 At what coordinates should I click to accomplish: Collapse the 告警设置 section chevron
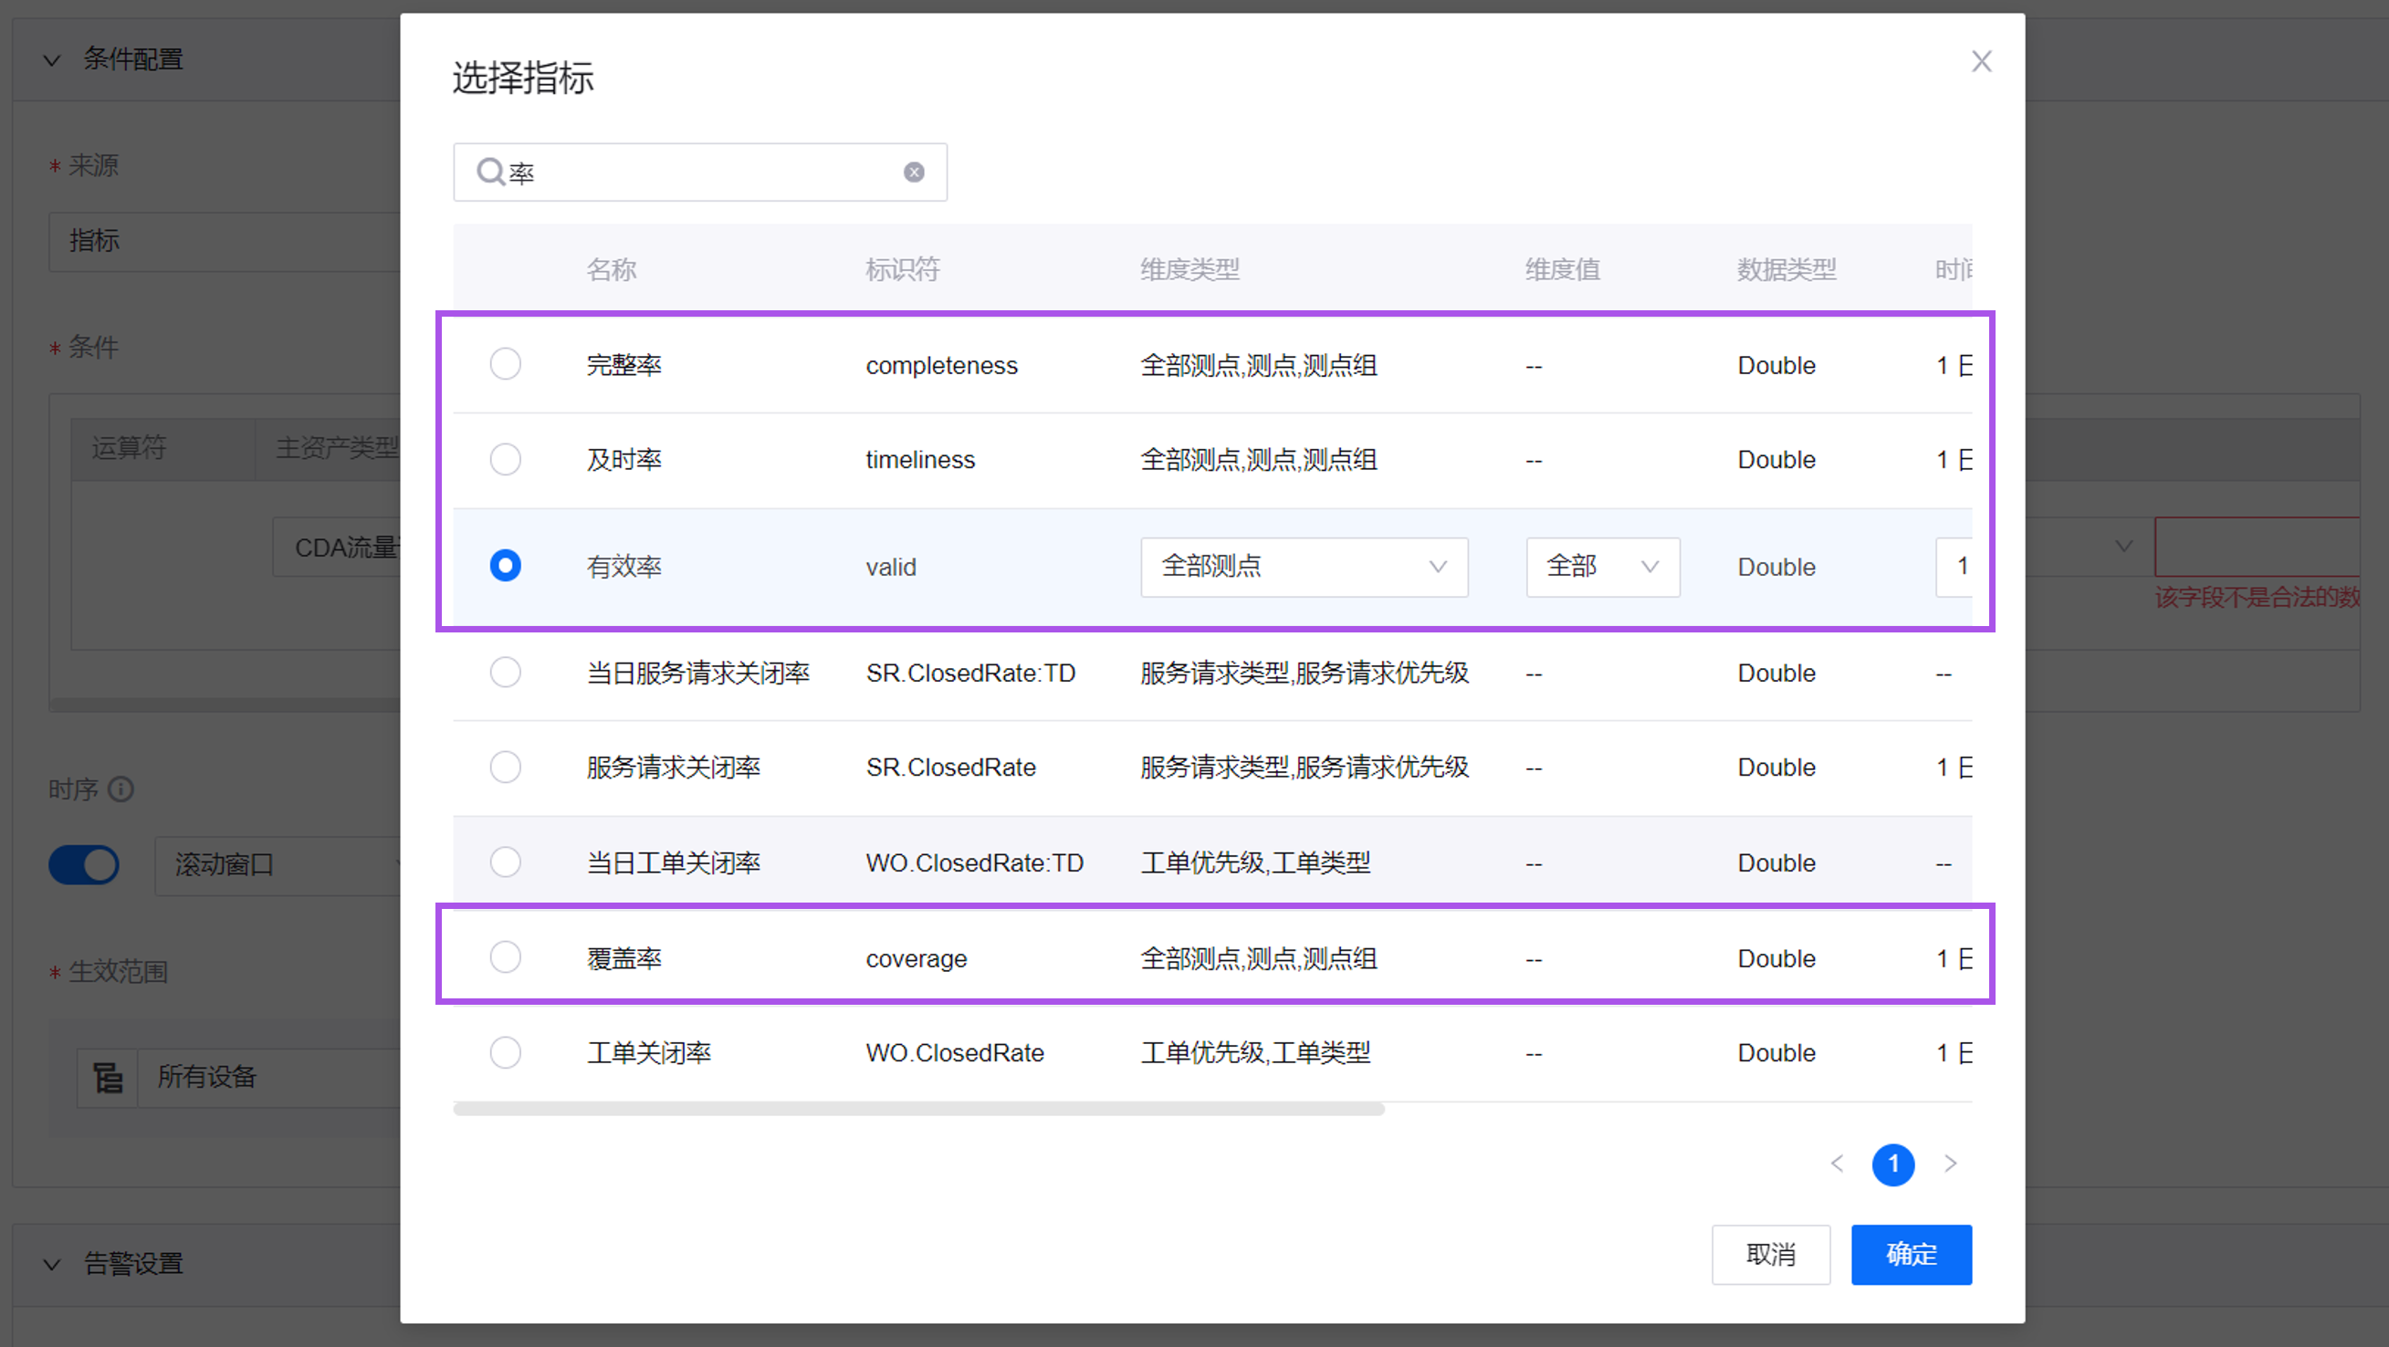(52, 1264)
